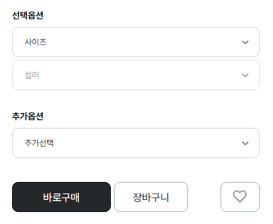Click the chevron arrow in 사이즈 field

tap(245, 42)
